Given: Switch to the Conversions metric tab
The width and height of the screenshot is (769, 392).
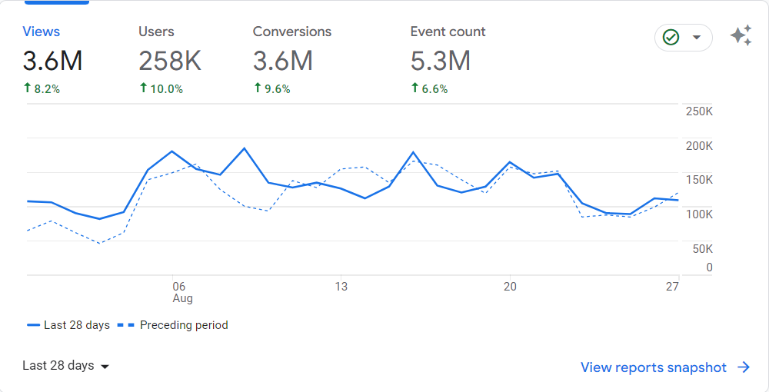Looking at the screenshot, I should point(292,32).
